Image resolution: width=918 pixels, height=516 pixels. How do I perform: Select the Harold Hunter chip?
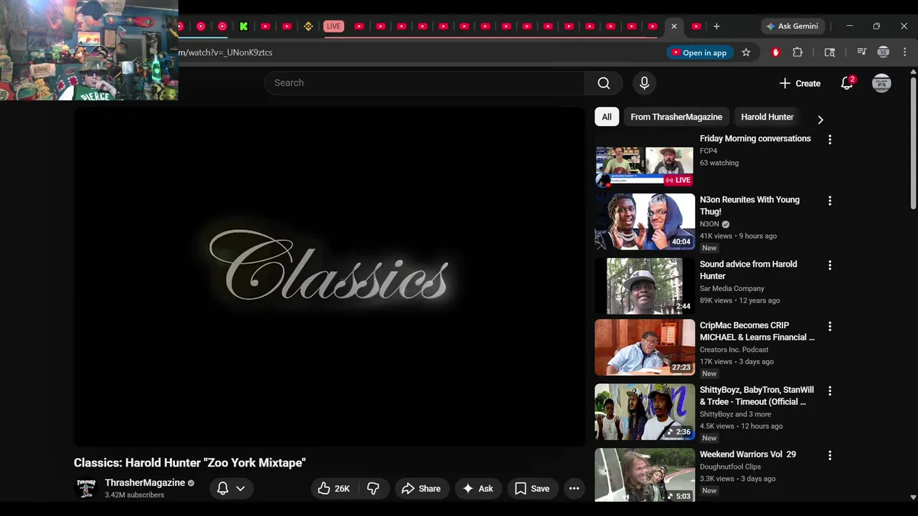click(767, 117)
